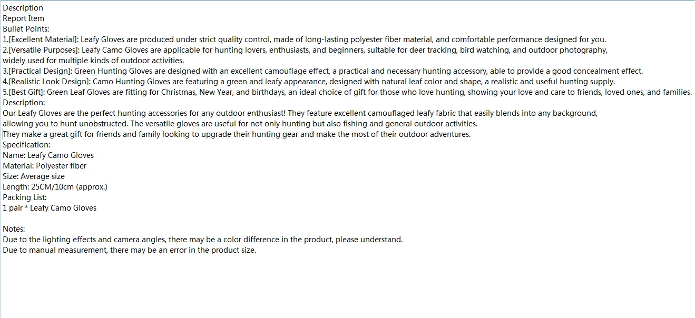
Task: Click the 'Size: Average size' line
Action: coord(34,176)
